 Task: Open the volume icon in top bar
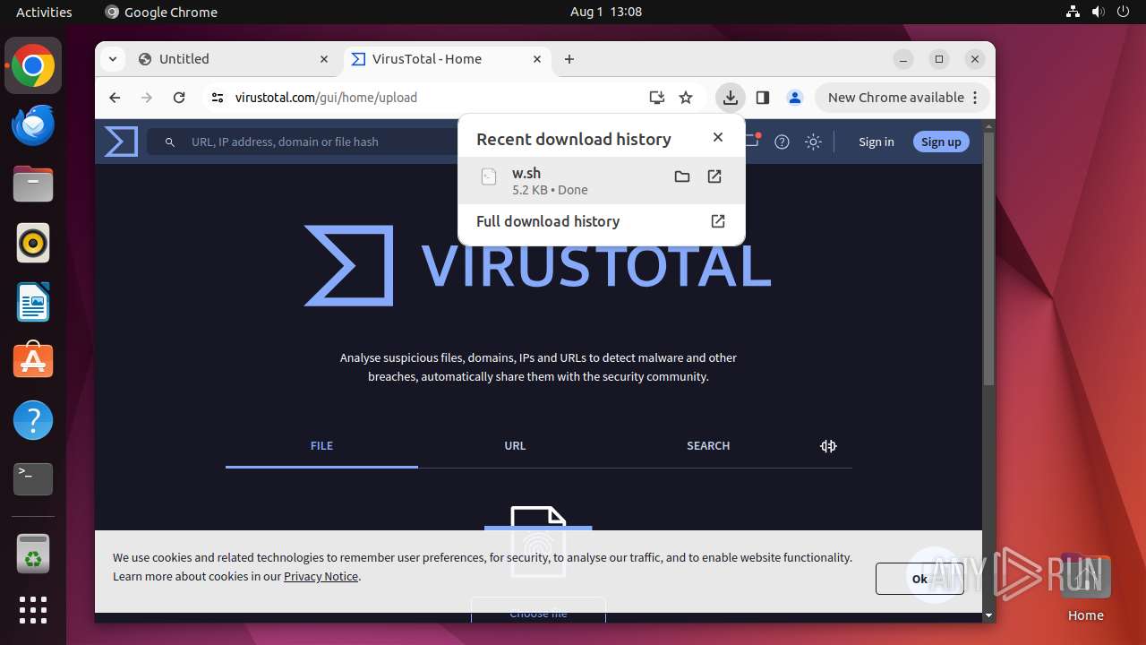point(1098,12)
